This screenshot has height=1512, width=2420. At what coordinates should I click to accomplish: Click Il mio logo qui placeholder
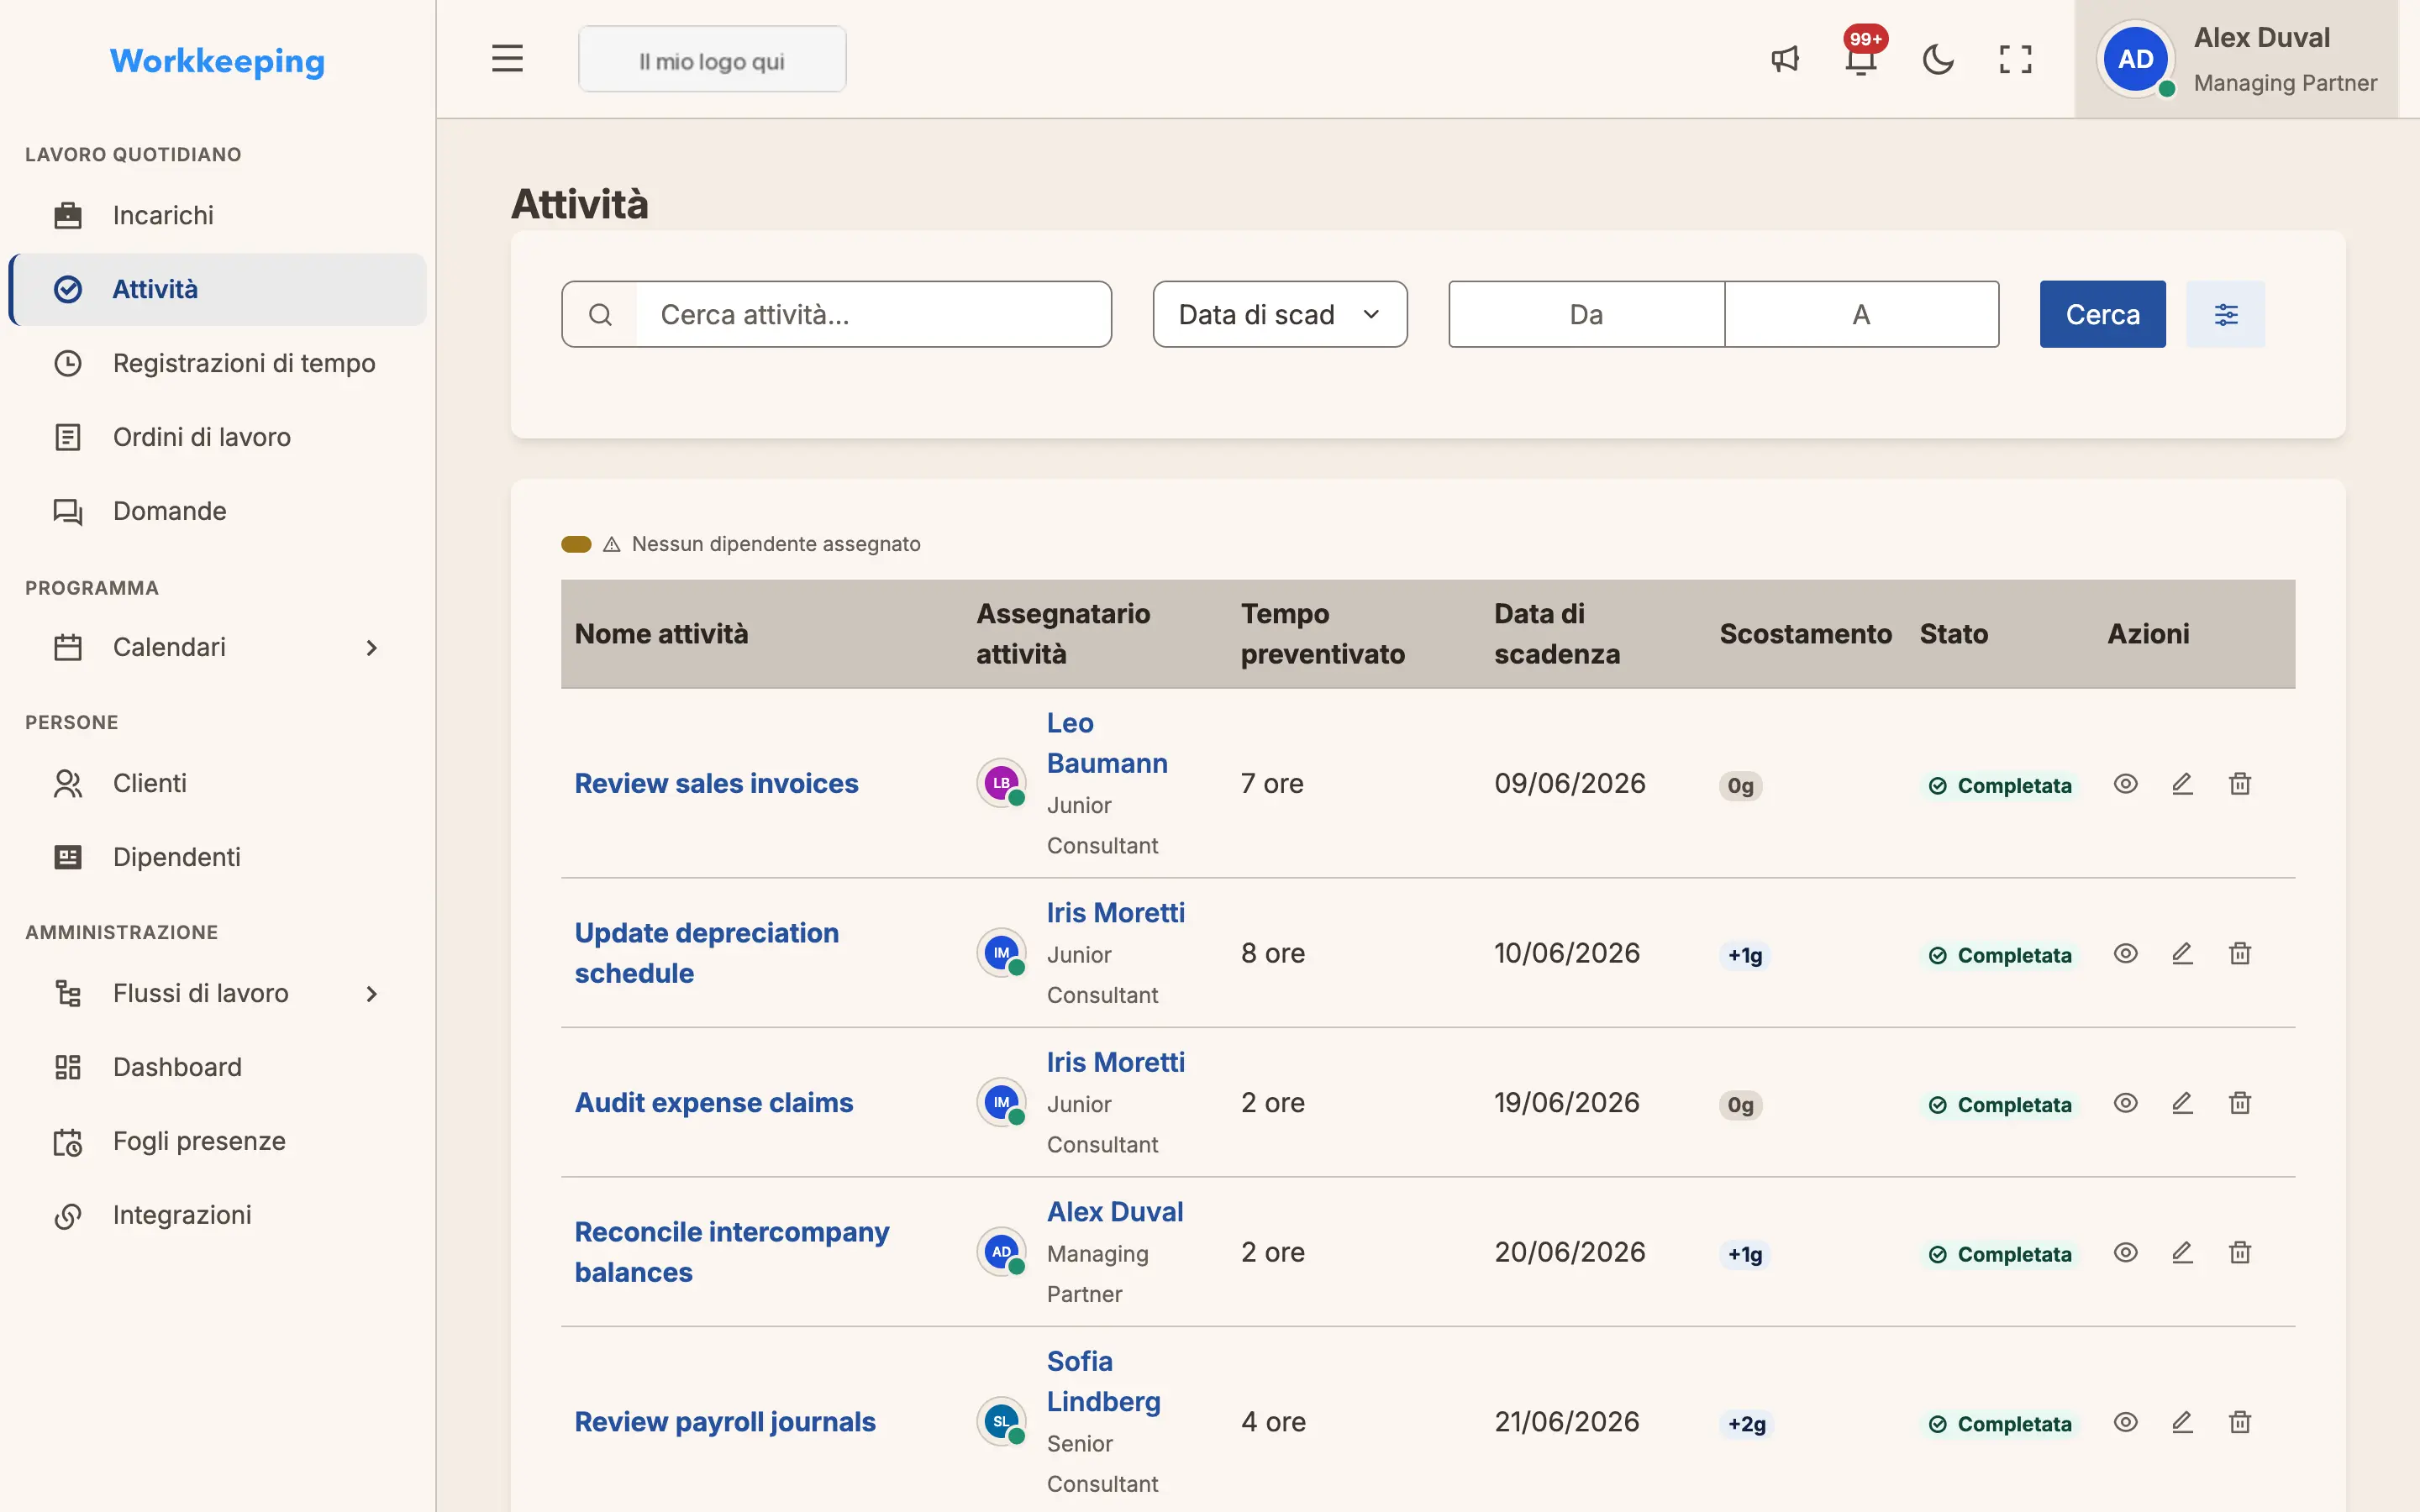pos(712,60)
